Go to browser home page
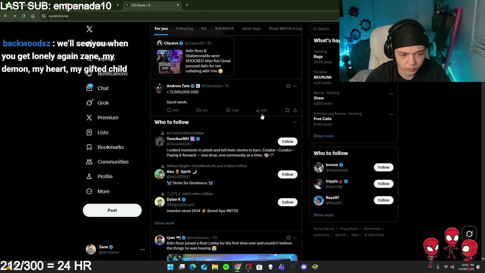The image size is (485, 273). pyautogui.click(x=33, y=16)
